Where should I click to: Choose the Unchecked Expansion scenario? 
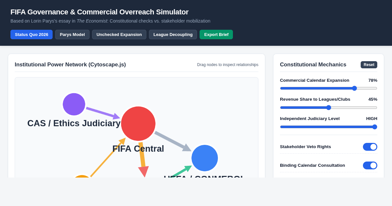pyautogui.click(x=119, y=34)
